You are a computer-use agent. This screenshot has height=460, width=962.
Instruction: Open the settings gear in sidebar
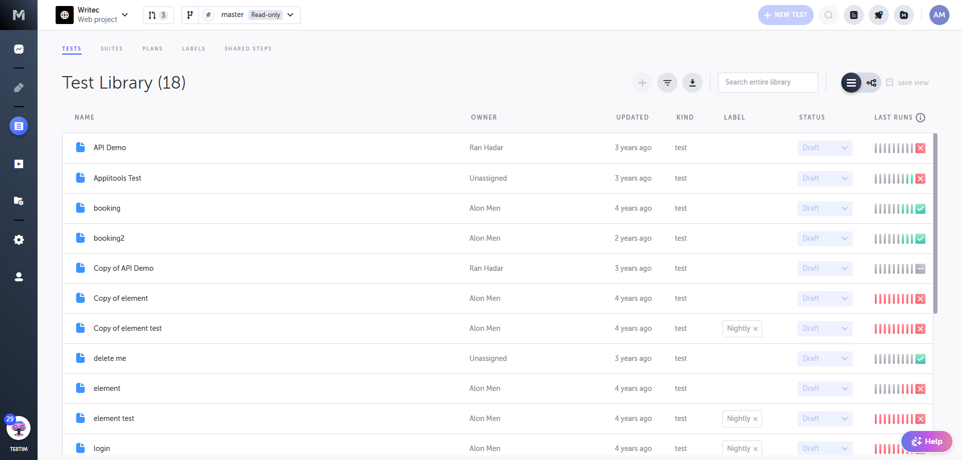click(x=19, y=240)
